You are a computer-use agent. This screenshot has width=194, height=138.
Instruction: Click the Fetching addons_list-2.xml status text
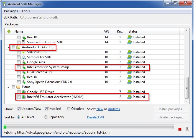pos(57,132)
